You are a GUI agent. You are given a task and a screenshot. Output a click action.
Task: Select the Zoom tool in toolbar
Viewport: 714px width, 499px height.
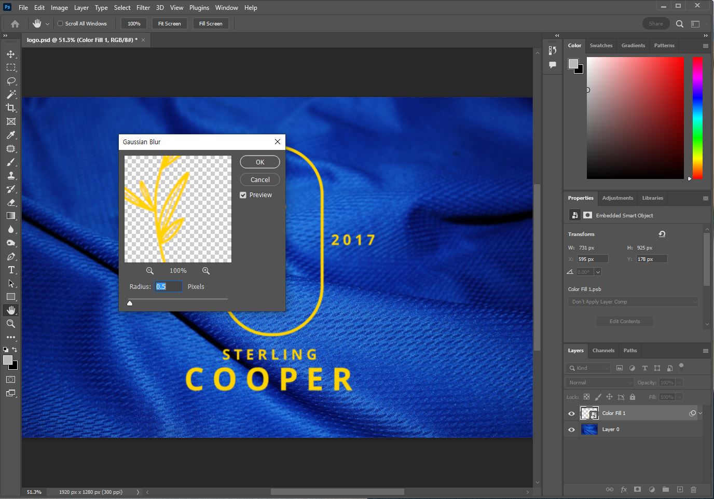tap(11, 324)
